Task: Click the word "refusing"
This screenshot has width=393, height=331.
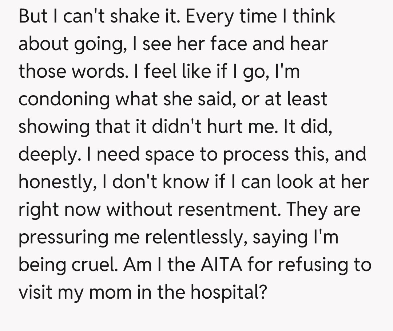Action: [309, 264]
